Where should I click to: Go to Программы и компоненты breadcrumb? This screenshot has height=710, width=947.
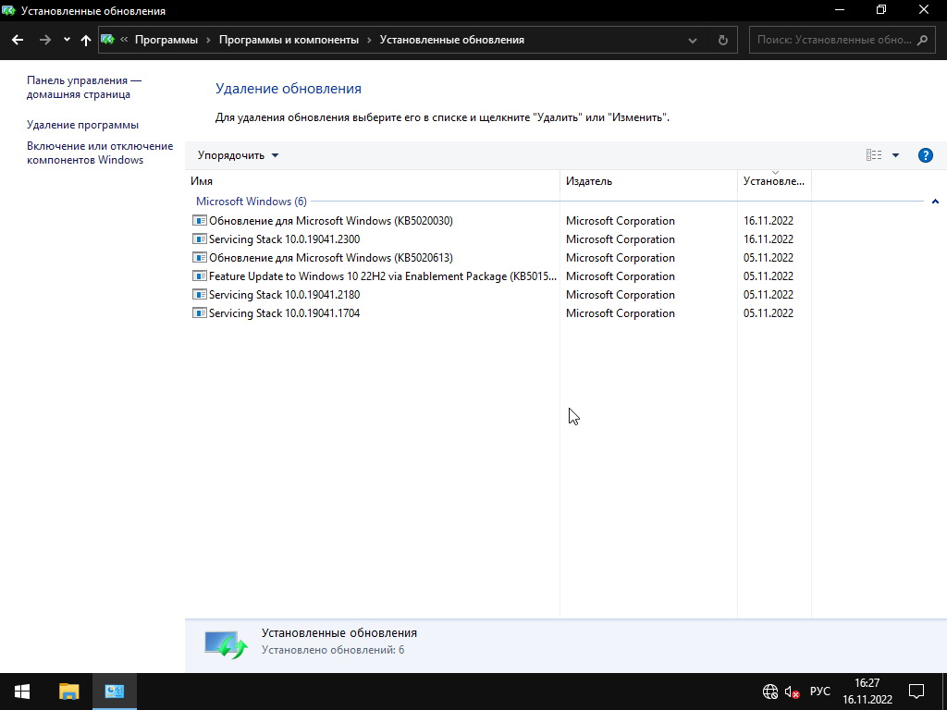[289, 40]
